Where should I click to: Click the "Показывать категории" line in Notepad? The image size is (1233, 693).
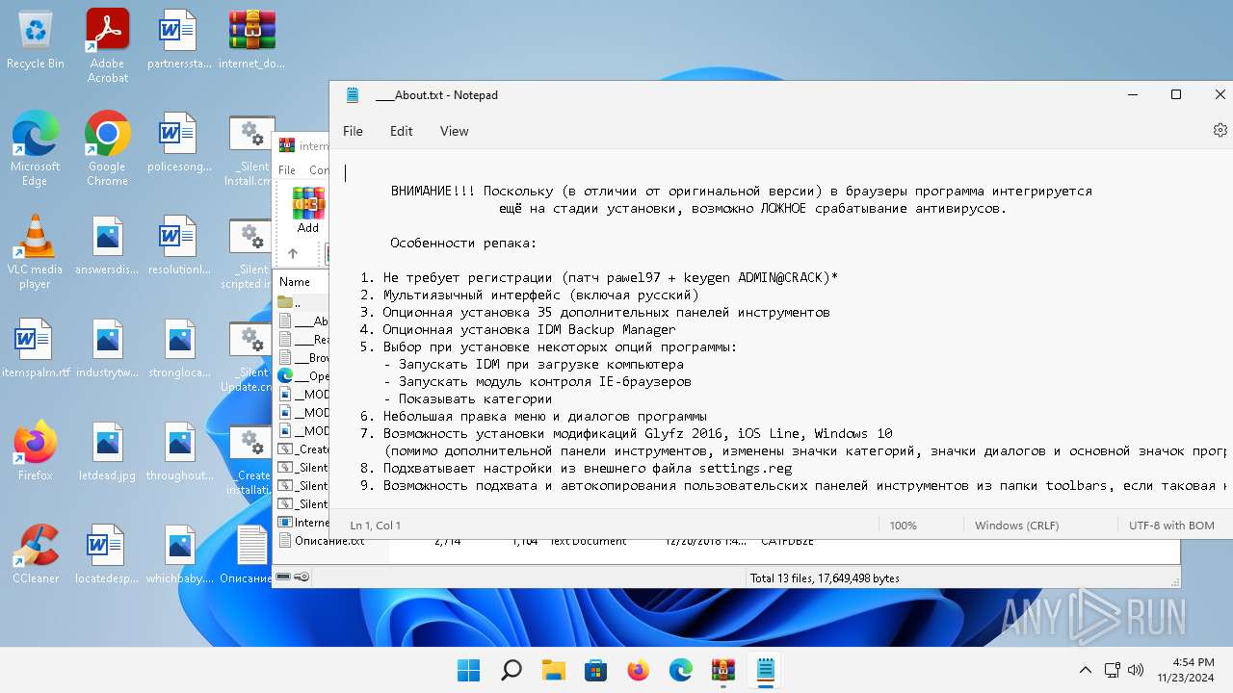coord(467,398)
